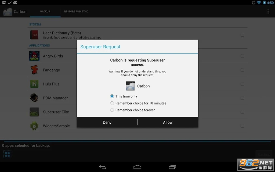This screenshot has width=275, height=172.
Task: Check the Fandango checkbox
Action: point(243,70)
